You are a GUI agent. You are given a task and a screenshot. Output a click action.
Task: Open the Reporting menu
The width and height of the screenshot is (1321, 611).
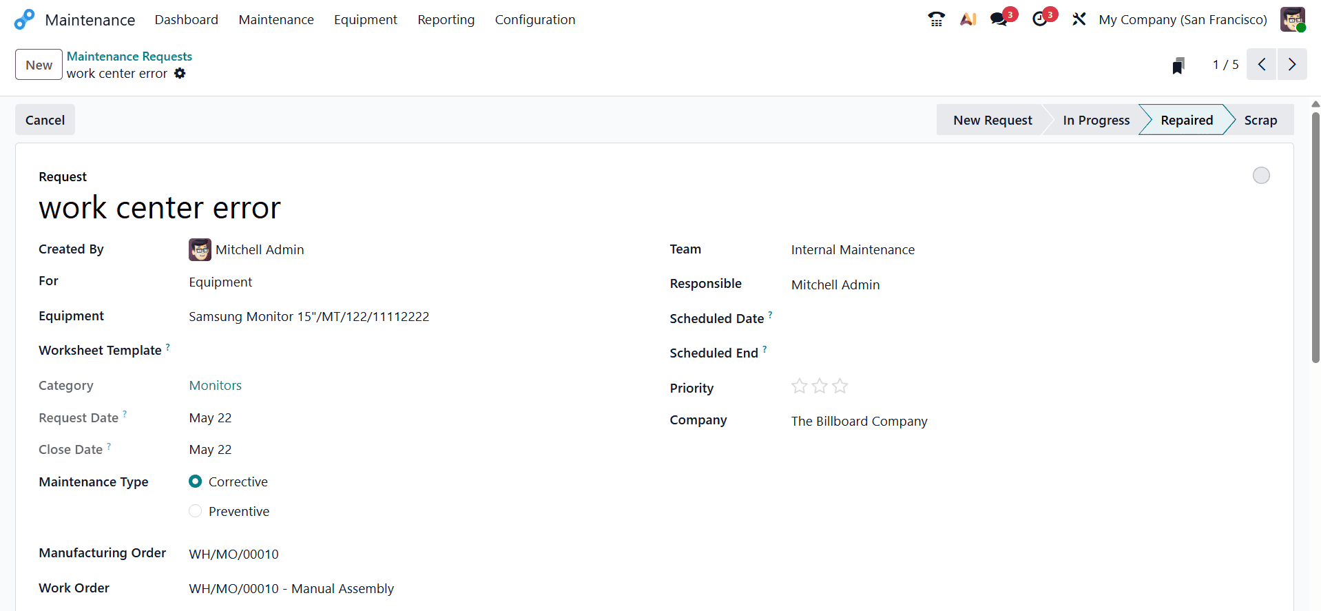(446, 19)
